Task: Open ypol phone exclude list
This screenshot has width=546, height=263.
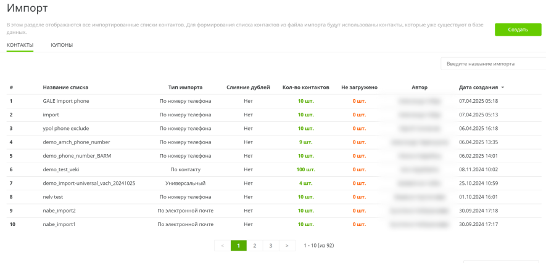Action: [x=66, y=129]
